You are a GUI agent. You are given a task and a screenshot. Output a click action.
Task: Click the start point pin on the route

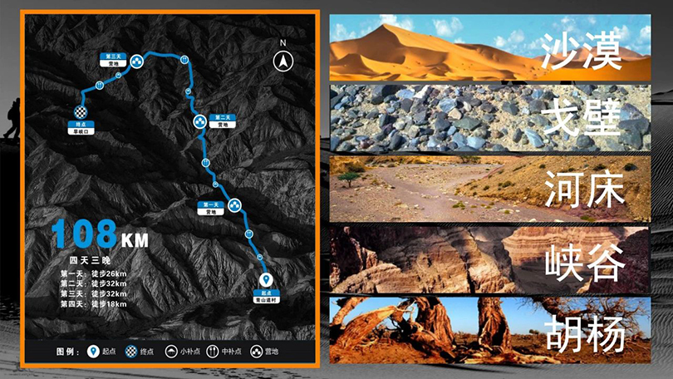(266, 280)
